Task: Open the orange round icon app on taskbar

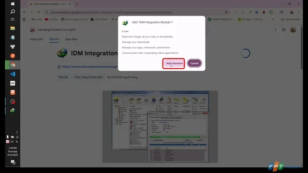Action: click(x=13, y=56)
